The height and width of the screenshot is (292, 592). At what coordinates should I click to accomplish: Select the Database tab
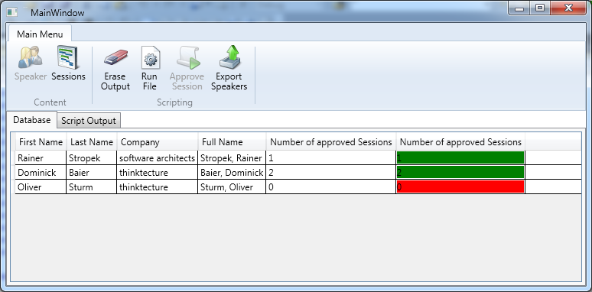coord(31,120)
